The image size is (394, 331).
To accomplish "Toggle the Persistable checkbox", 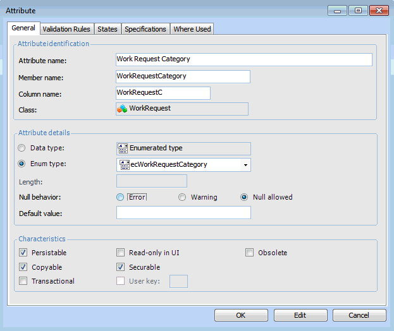I will click(x=23, y=253).
